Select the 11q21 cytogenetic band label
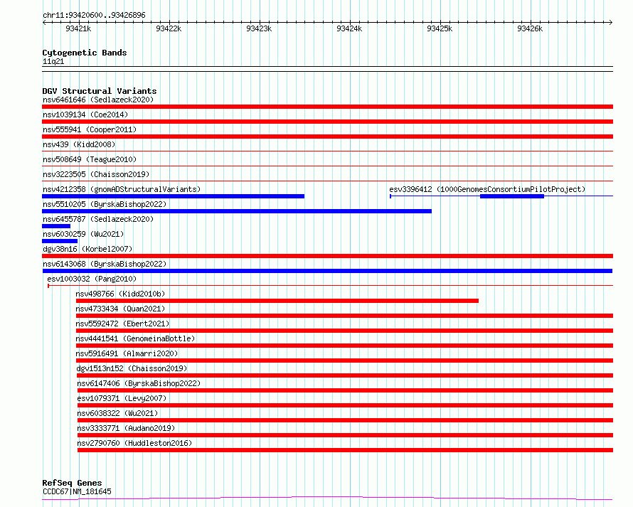The width and height of the screenshot is (633, 507). click(x=53, y=61)
